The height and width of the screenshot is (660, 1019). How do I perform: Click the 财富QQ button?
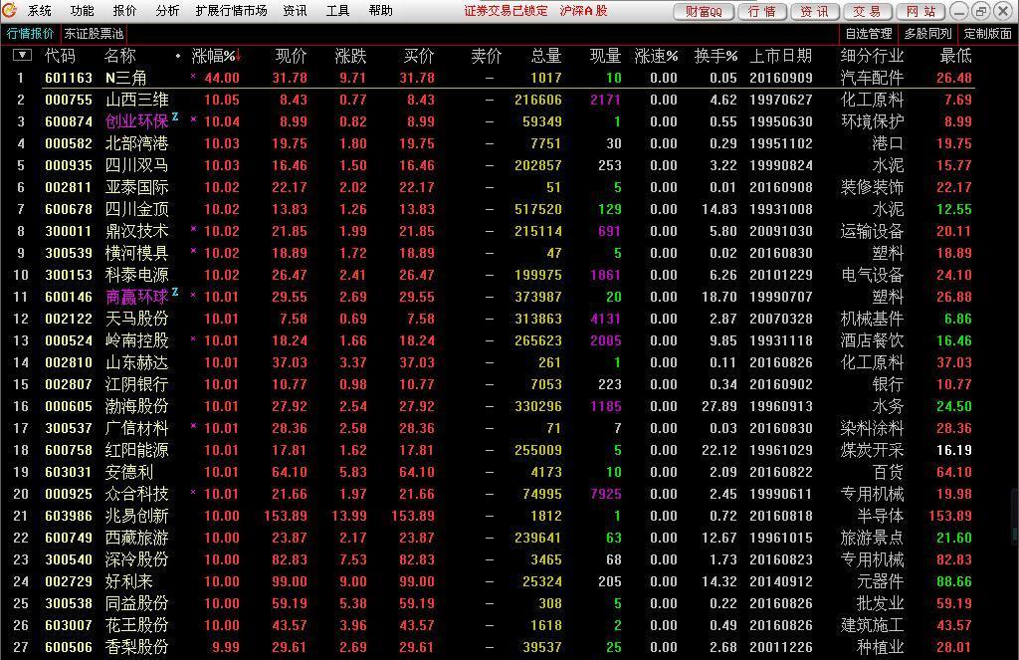[704, 11]
